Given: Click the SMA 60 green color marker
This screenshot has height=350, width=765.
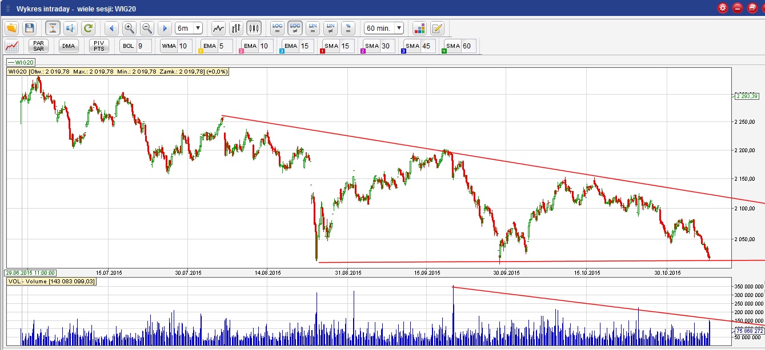Looking at the screenshot, I should pos(444,52).
